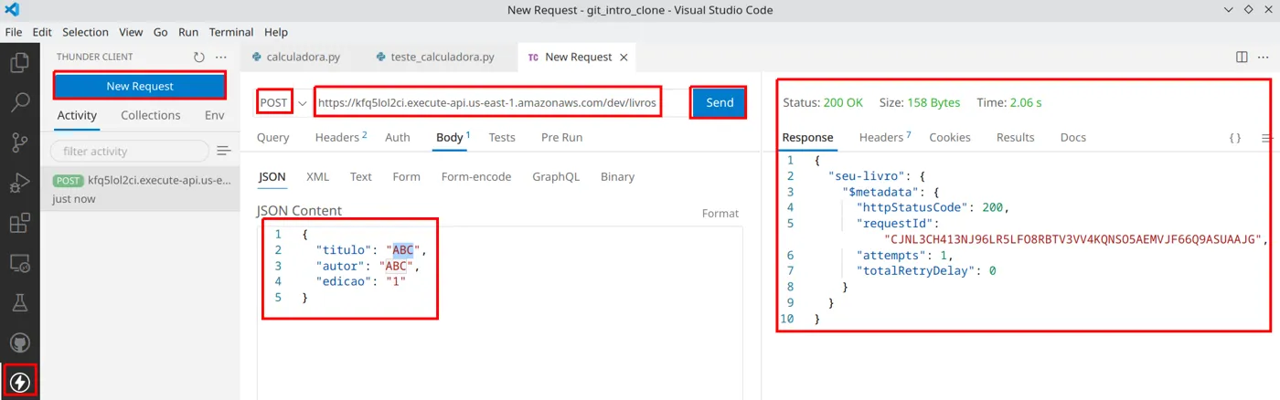The width and height of the screenshot is (1280, 400).
Task: Click the New Request button
Action: pyautogui.click(x=140, y=86)
